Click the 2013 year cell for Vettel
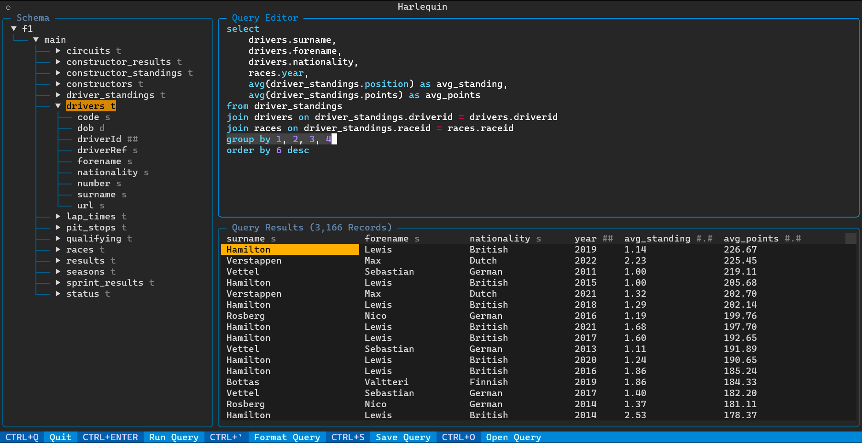Image resolution: width=862 pixels, height=443 pixels. (586, 349)
